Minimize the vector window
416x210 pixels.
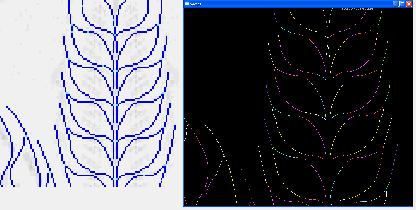(396, 4)
